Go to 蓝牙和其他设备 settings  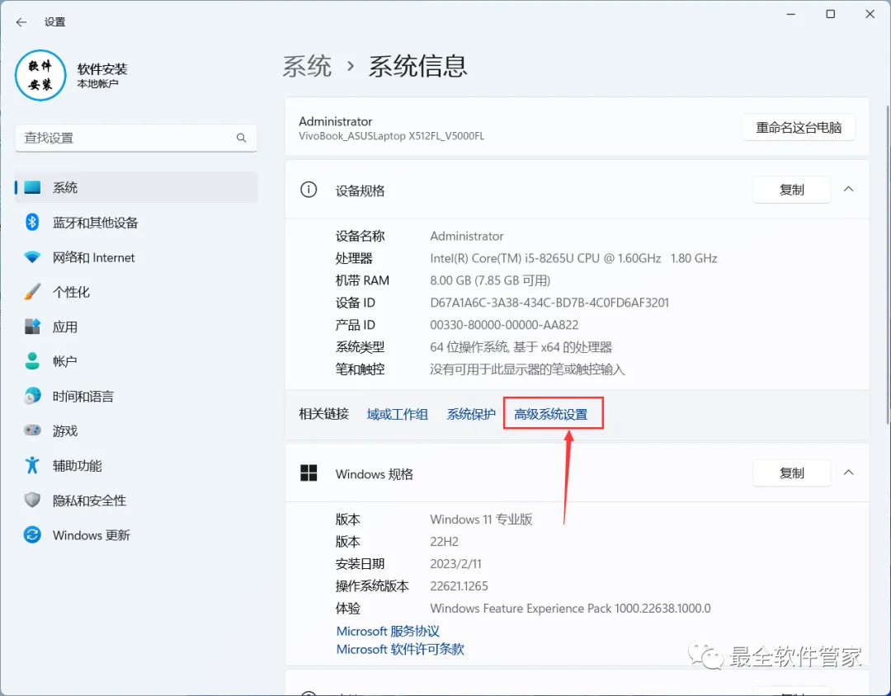click(136, 222)
